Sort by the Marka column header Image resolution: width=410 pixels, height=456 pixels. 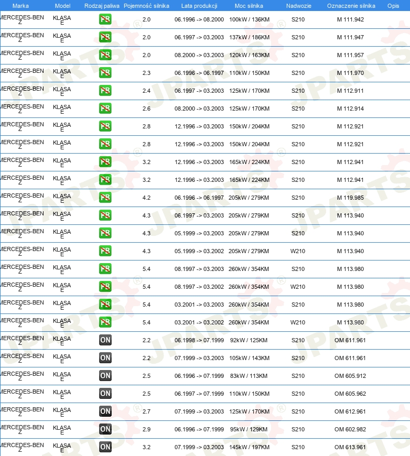[x=20, y=6]
